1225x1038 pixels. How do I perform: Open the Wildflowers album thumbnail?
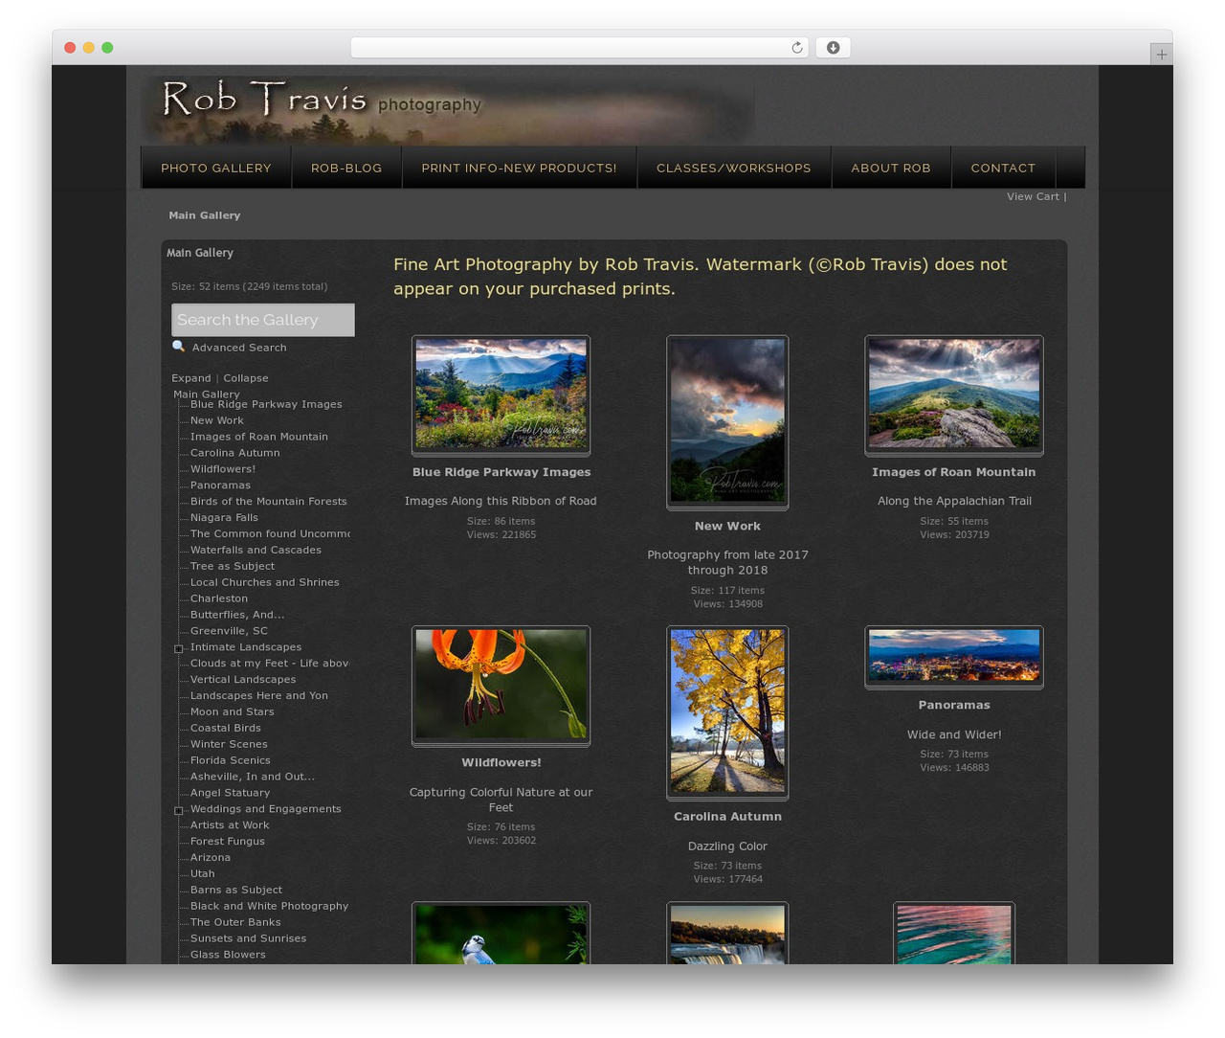click(x=501, y=684)
